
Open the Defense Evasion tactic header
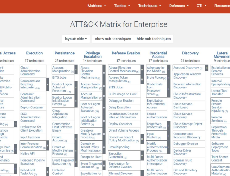[126, 53]
